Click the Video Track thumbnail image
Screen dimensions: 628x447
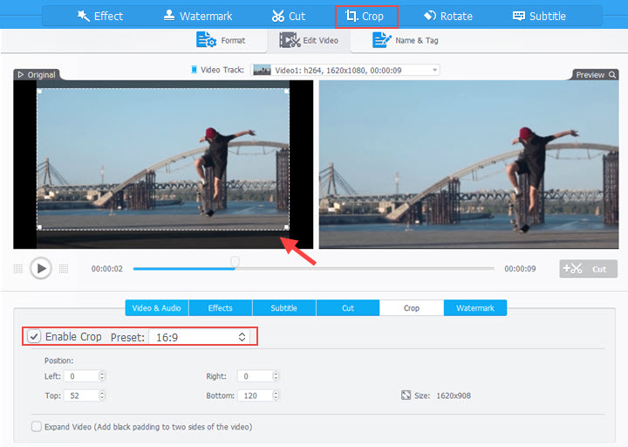coord(262,70)
